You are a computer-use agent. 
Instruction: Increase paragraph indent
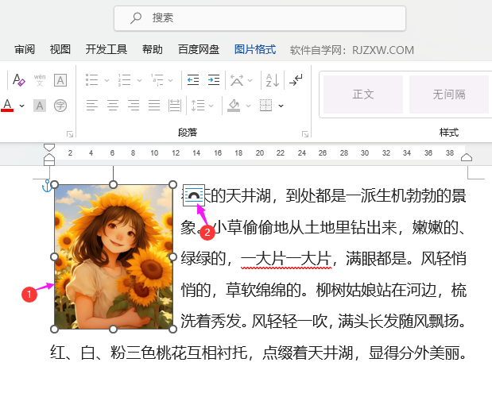[x=214, y=80]
